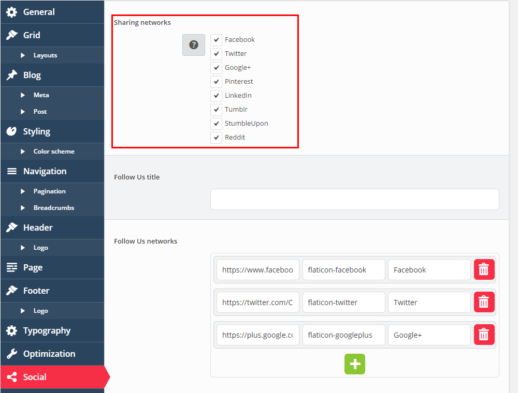
Task: Click the General gear icon in sidebar
Action: tap(11, 12)
